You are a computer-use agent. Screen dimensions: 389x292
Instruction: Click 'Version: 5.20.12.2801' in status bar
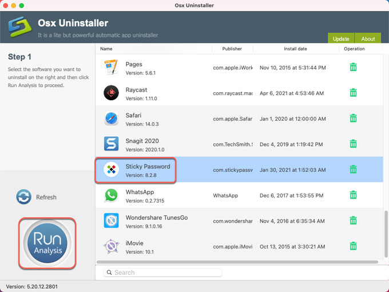click(32, 286)
